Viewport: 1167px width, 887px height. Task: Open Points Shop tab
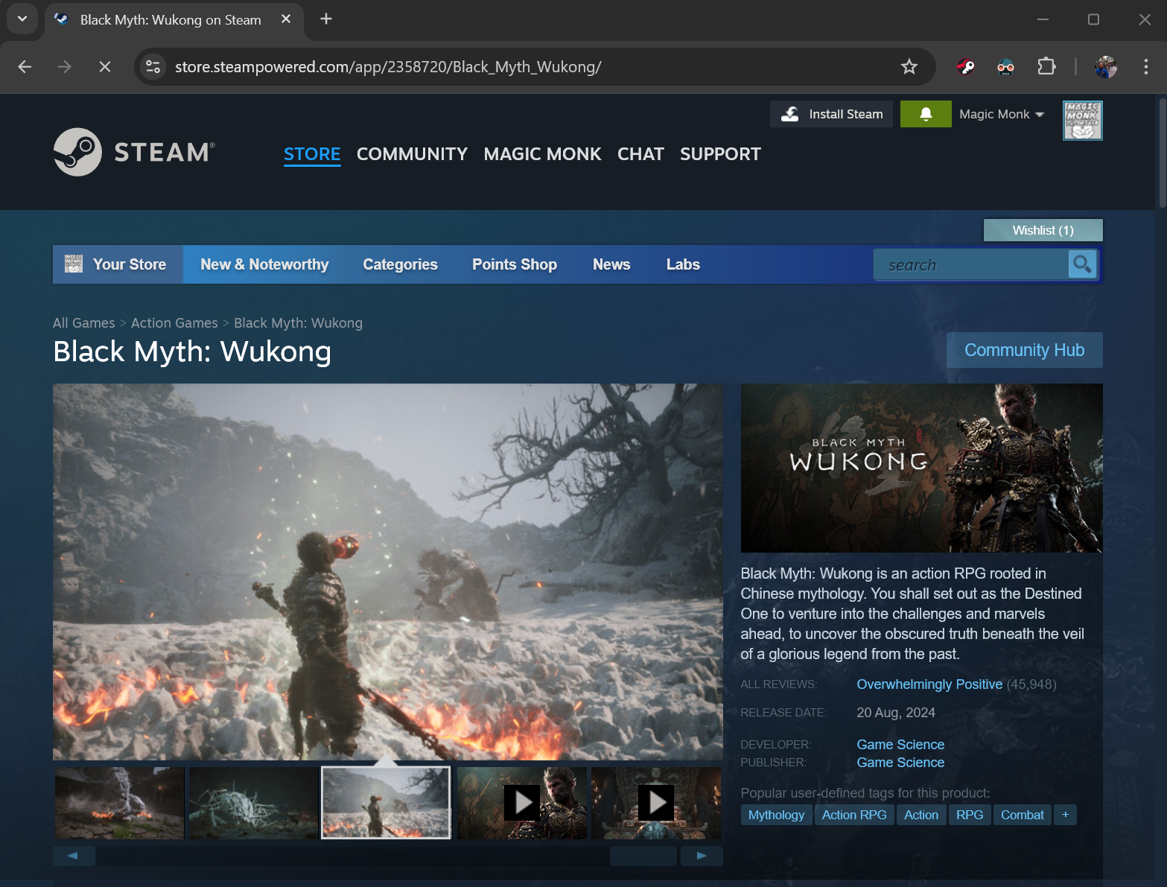tap(515, 264)
